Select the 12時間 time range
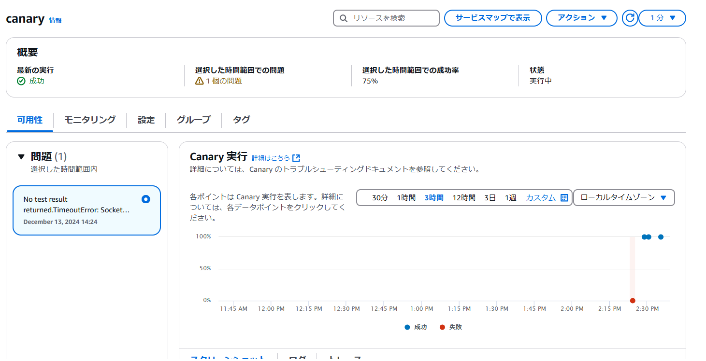706x361 pixels. tap(464, 198)
